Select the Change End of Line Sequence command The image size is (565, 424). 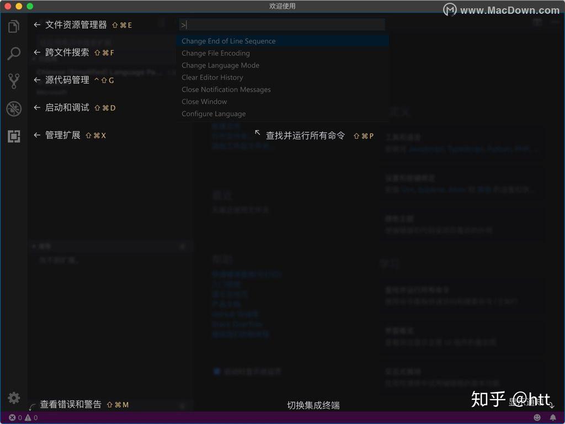click(x=283, y=41)
